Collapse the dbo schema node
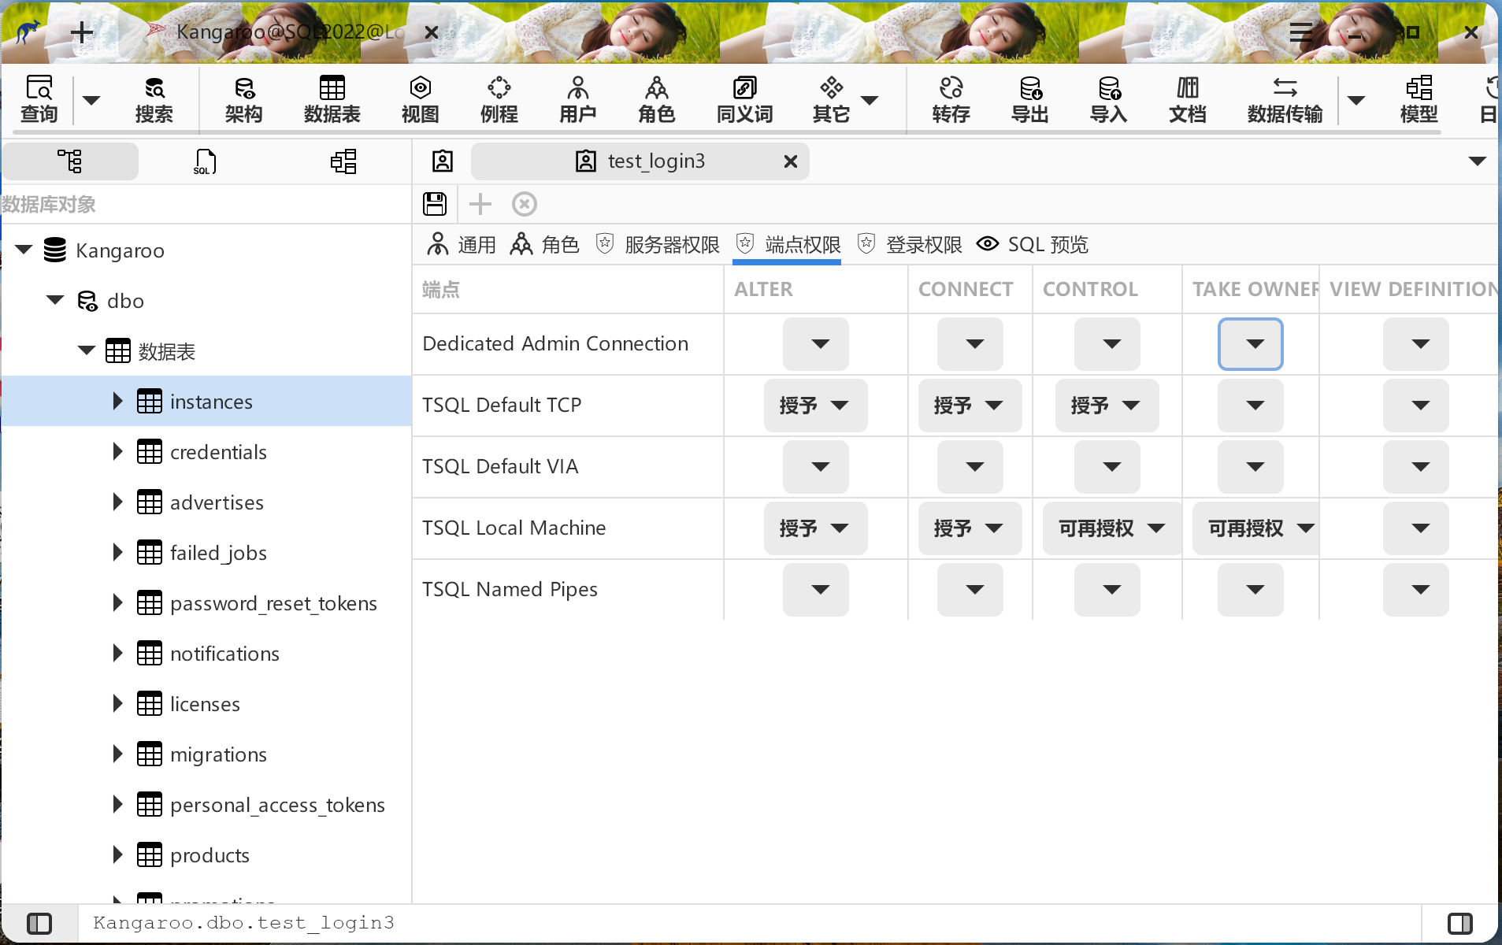Image resolution: width=1502 pixels, height=945 pixels. [x=55, y=301]
